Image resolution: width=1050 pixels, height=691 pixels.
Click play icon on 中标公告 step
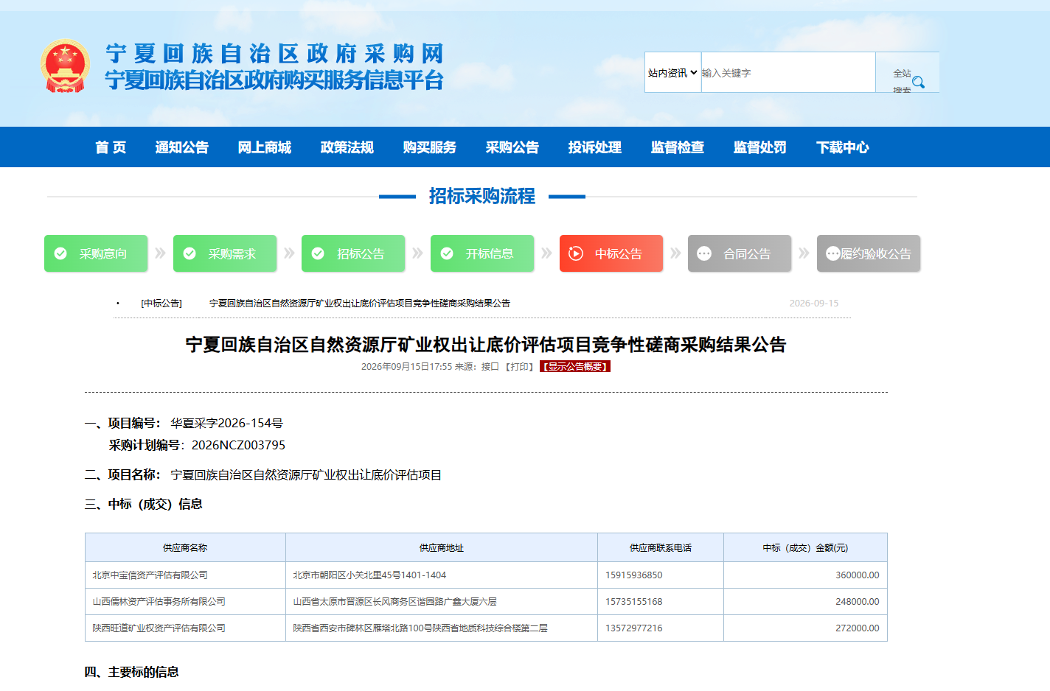[576, 253]
